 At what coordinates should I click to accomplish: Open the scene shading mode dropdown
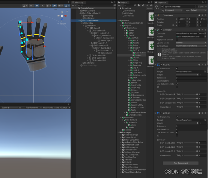point(25,6)
